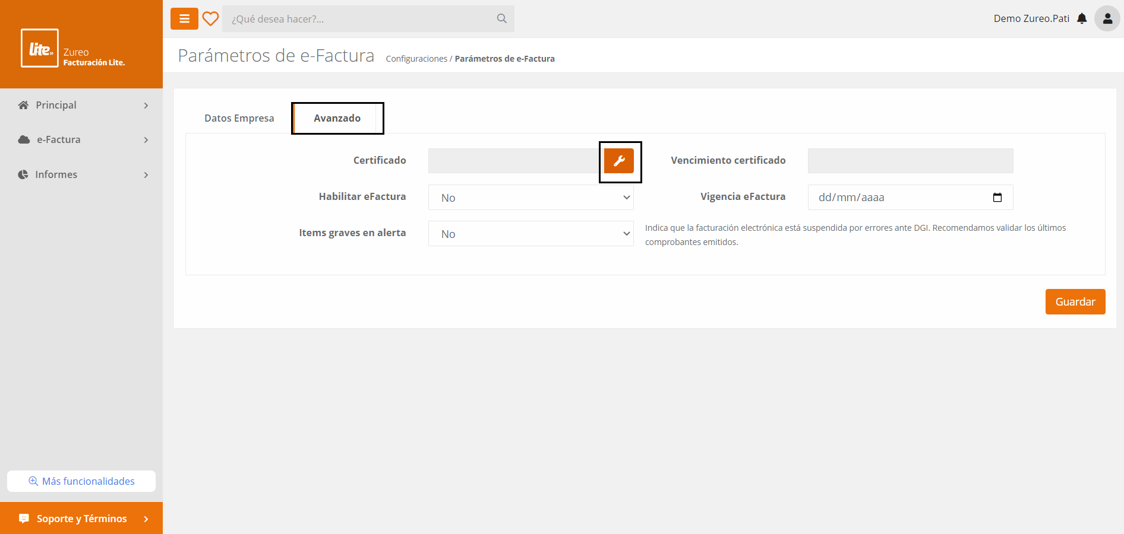Open the Habilitar eFactura dropdown
The height and width of the screenshot is (534, 1124).
click(531, 198)
